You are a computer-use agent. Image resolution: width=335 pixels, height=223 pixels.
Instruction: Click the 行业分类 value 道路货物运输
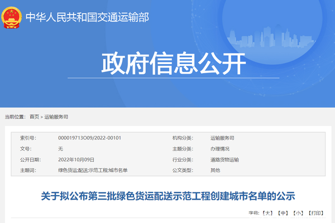tap(224, 159)
